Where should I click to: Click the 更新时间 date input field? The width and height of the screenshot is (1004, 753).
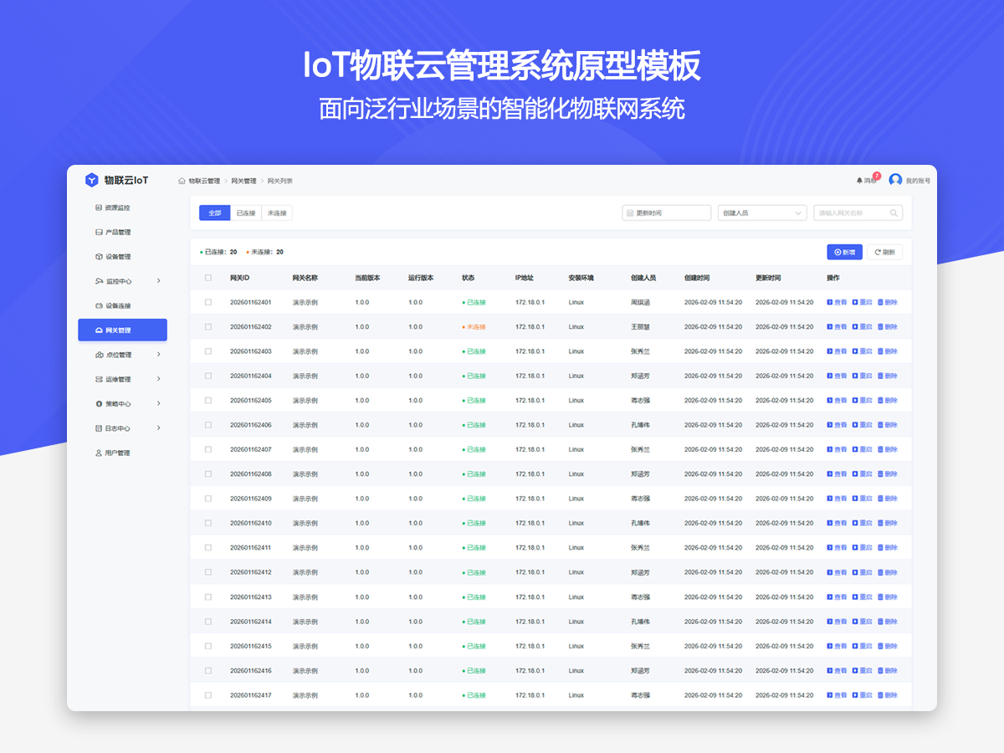tap(667, 213)
